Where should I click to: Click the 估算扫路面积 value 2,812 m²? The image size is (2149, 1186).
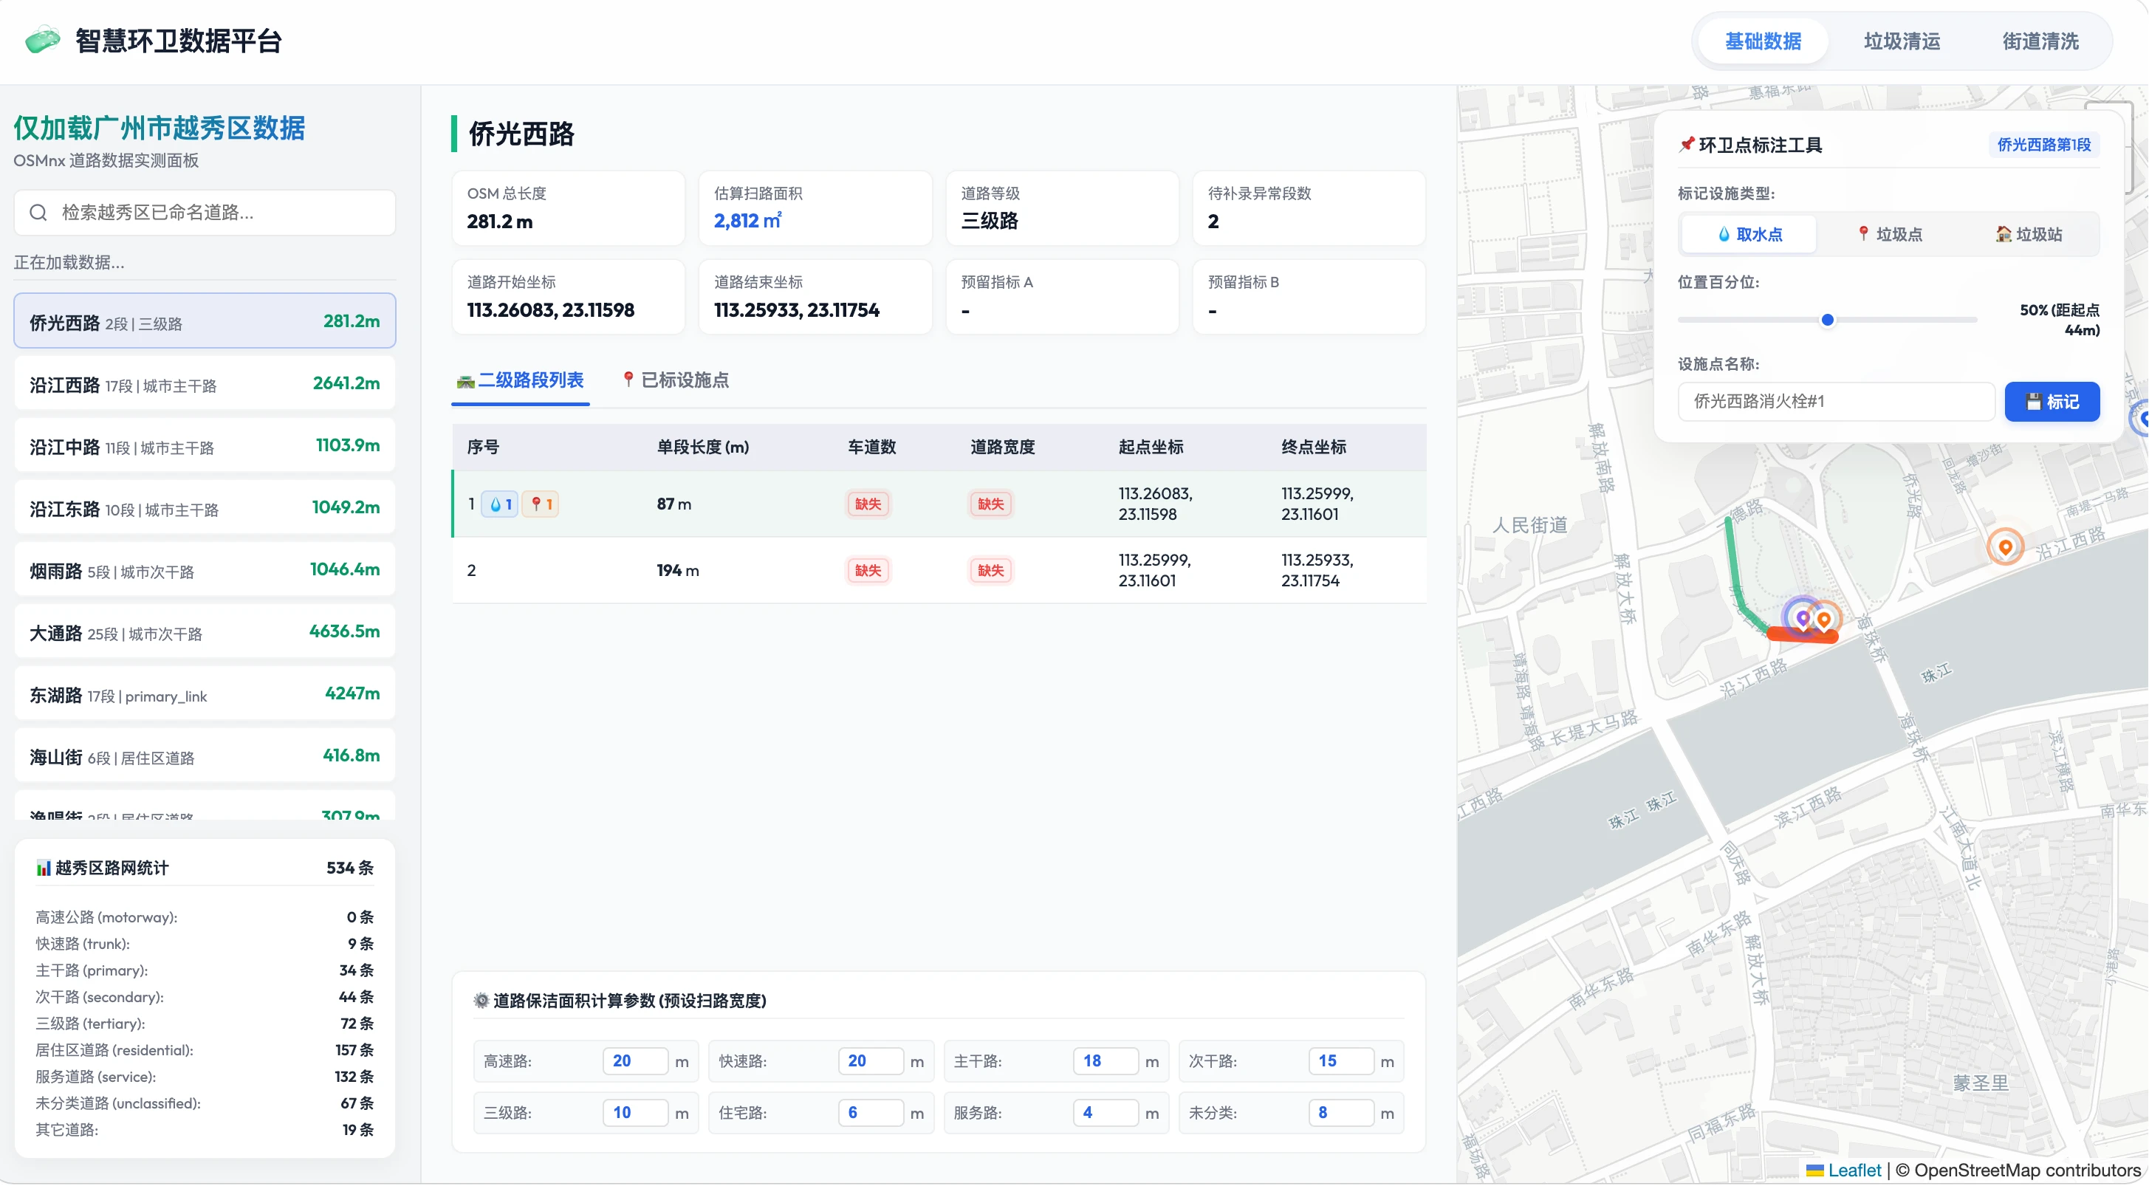(x=747, y=221)
